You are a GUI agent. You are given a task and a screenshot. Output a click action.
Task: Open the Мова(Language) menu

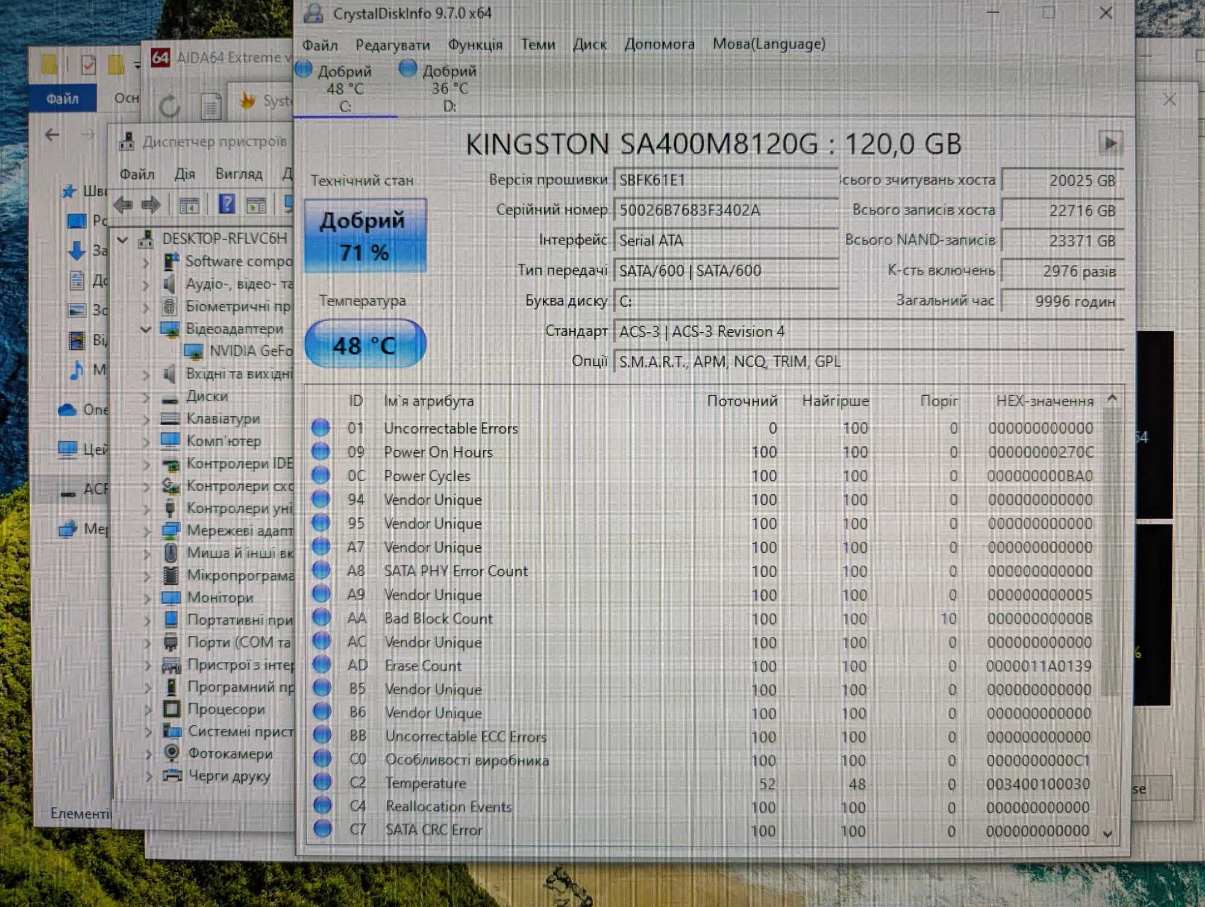pos(769,44)
